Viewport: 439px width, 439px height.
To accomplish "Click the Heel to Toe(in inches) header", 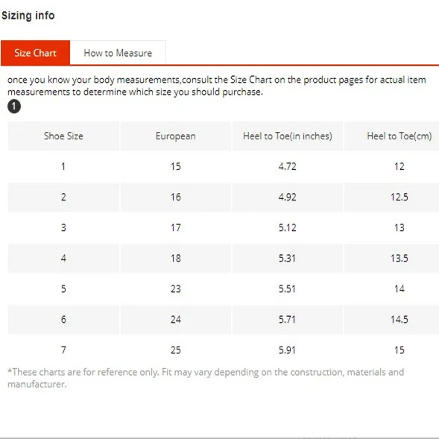I will (x=288, y=136).
